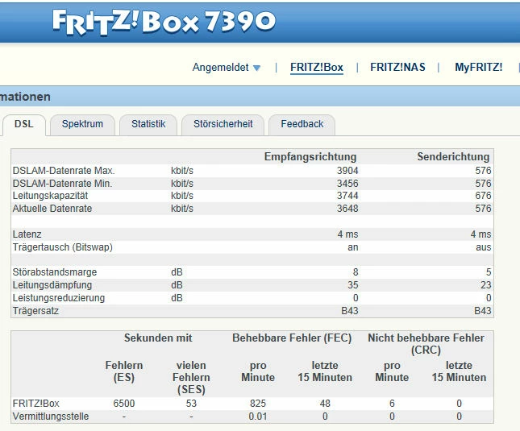Click the vielen Fehlern (SES) header

(x=191, y=377)
